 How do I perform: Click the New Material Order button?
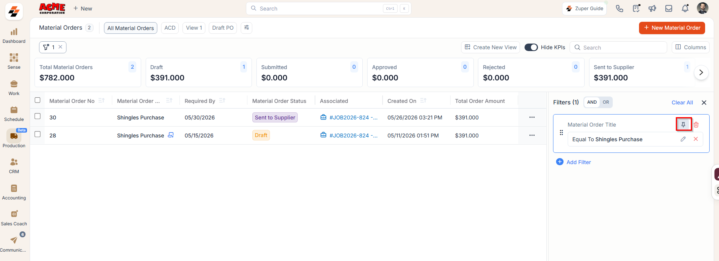coord(672,28)
